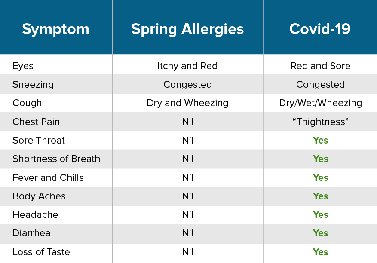Select the Red and Sore cell
The image size is (377, 263).
[x=321, y=66]
